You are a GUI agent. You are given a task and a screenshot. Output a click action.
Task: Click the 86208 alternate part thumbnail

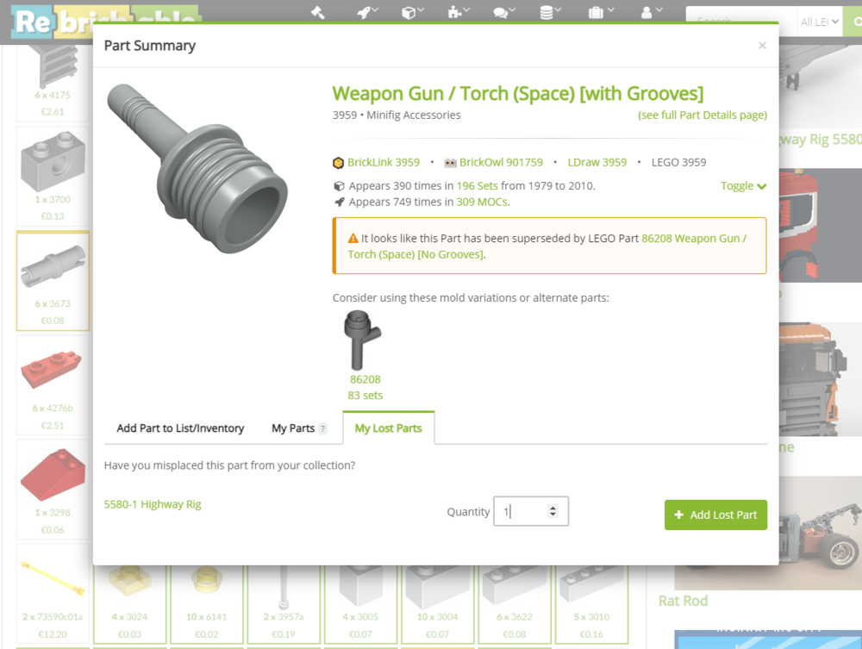click(363, 340)
